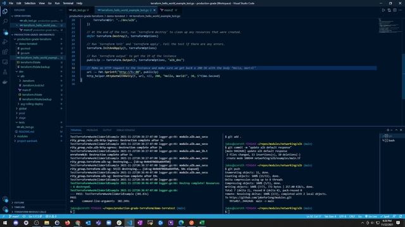Switch to the PROBLEMS panel tab
405x227 pixels.
coord(92,131)
